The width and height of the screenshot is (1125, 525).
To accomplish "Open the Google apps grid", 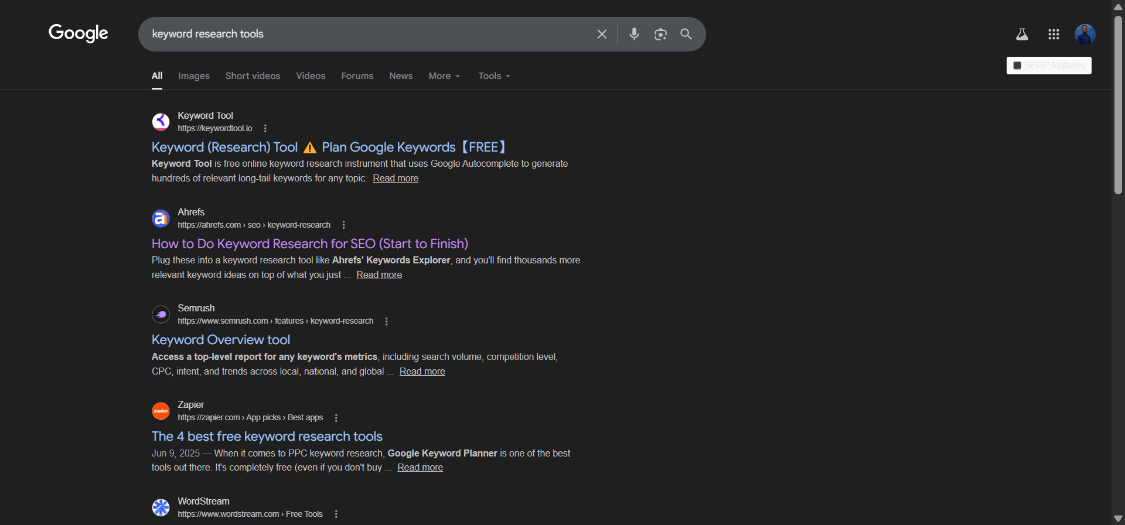I will tap(1054, 35).
